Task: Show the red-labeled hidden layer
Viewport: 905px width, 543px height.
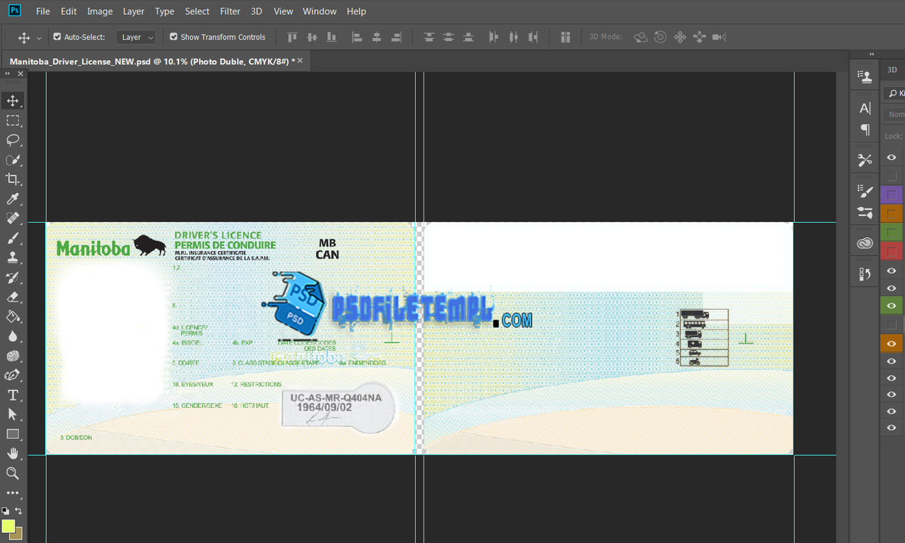Action: click(892, 250)
